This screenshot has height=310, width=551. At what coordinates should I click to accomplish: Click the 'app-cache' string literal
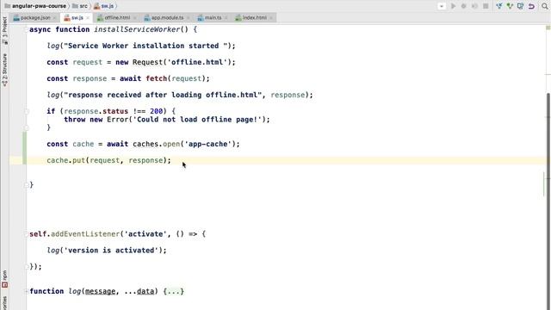click(208, 144)
